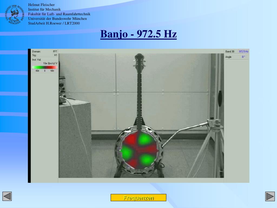The height and width of the screenshot is (208, 277).
Task: Click the green-red velocity color scale
Action: pos(45,67)
